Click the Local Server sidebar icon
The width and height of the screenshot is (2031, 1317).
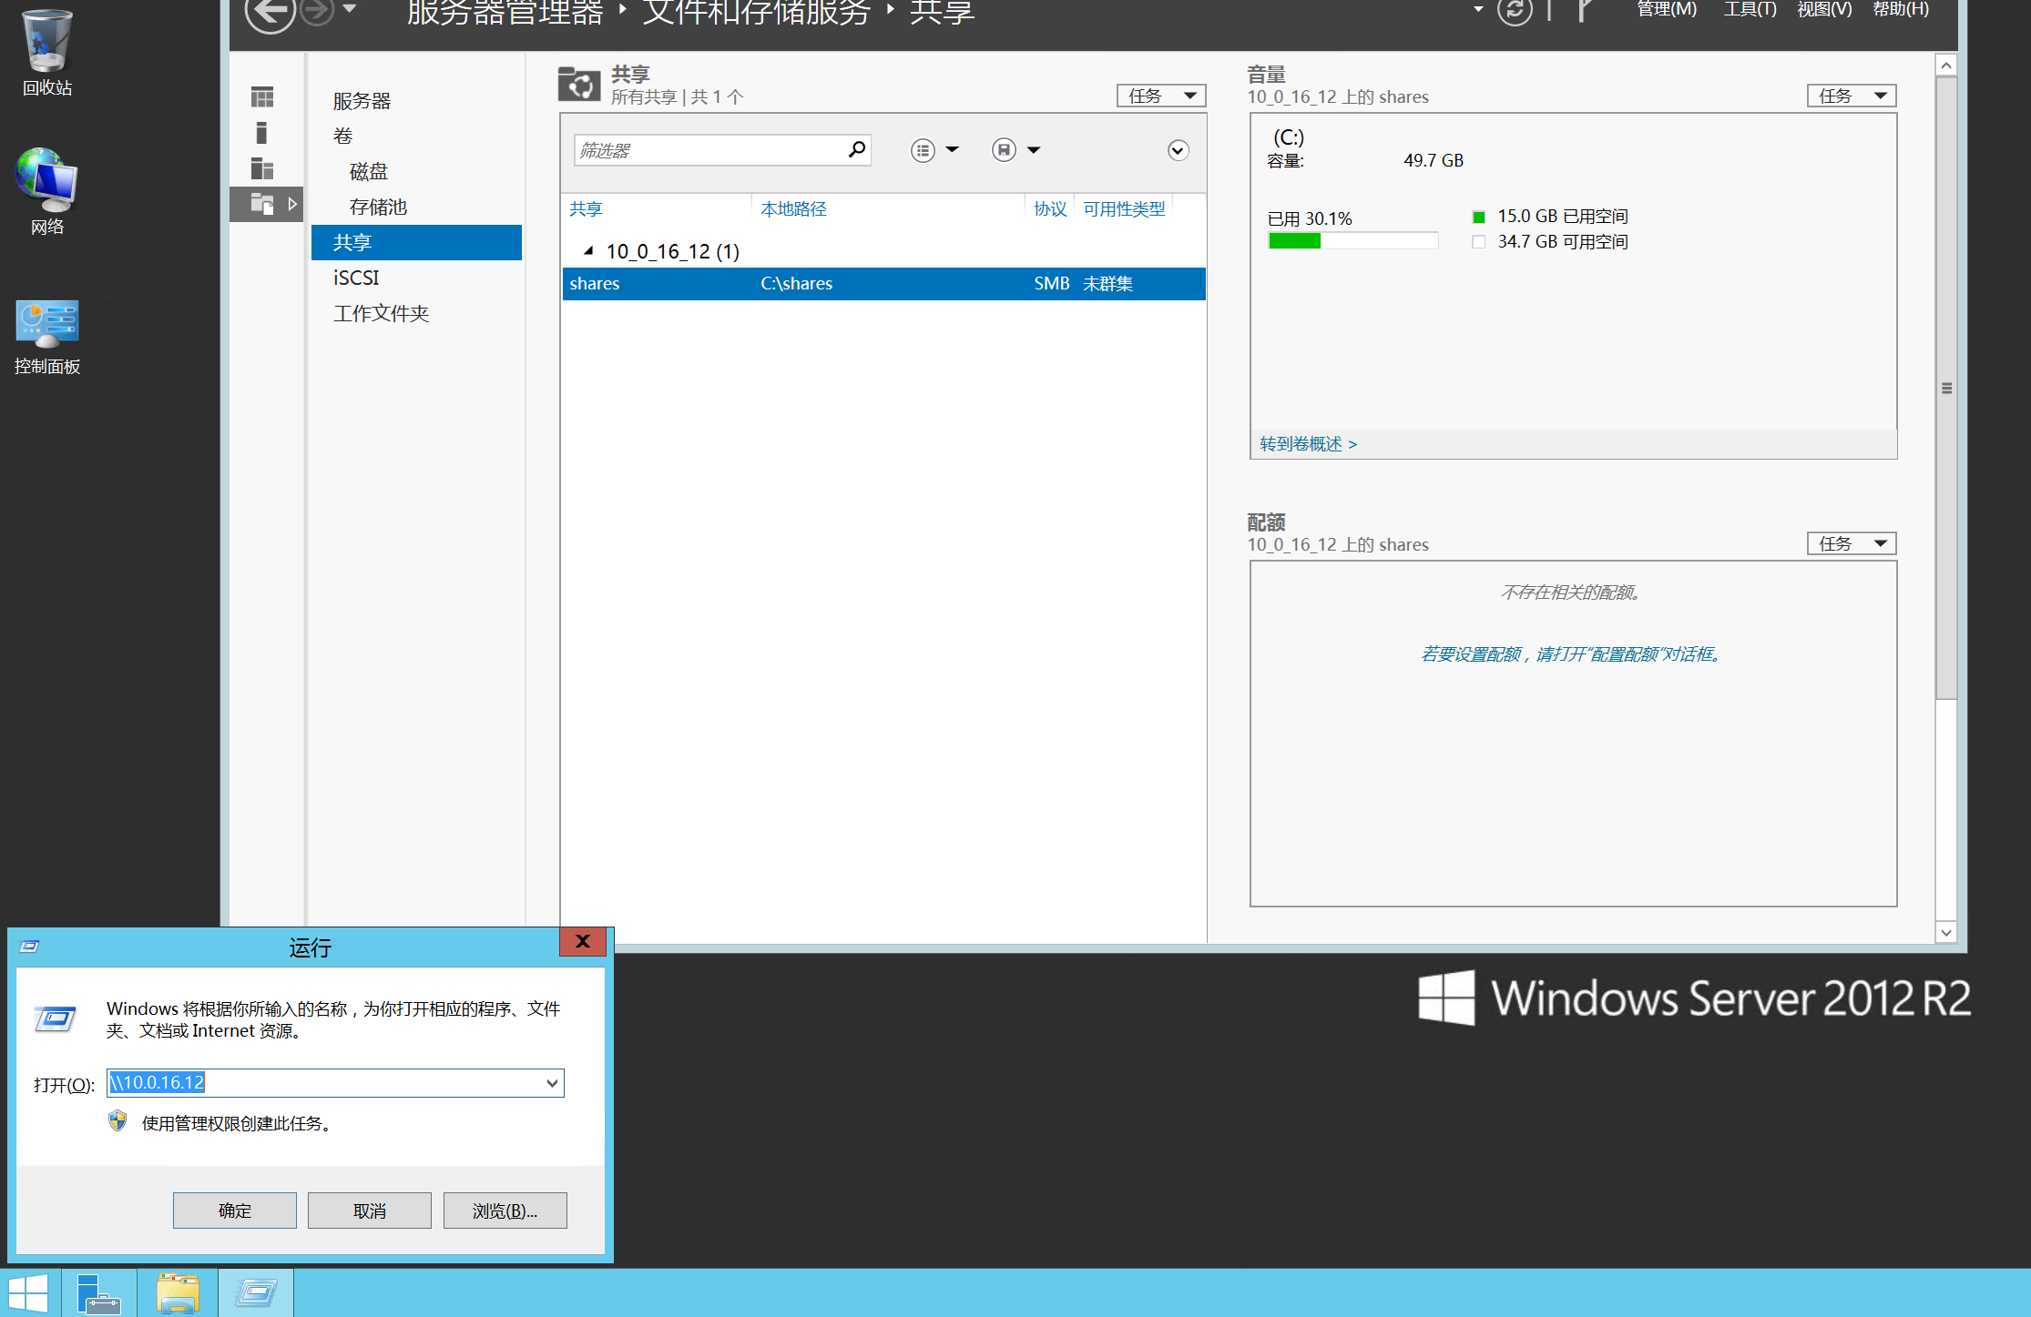pos(262,133)
